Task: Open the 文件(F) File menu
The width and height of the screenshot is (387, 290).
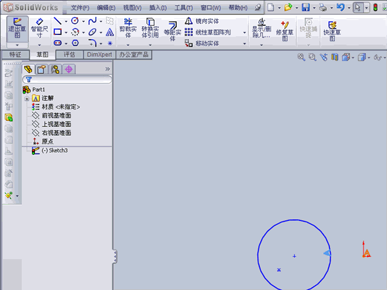Action: (x=80, y=8)
